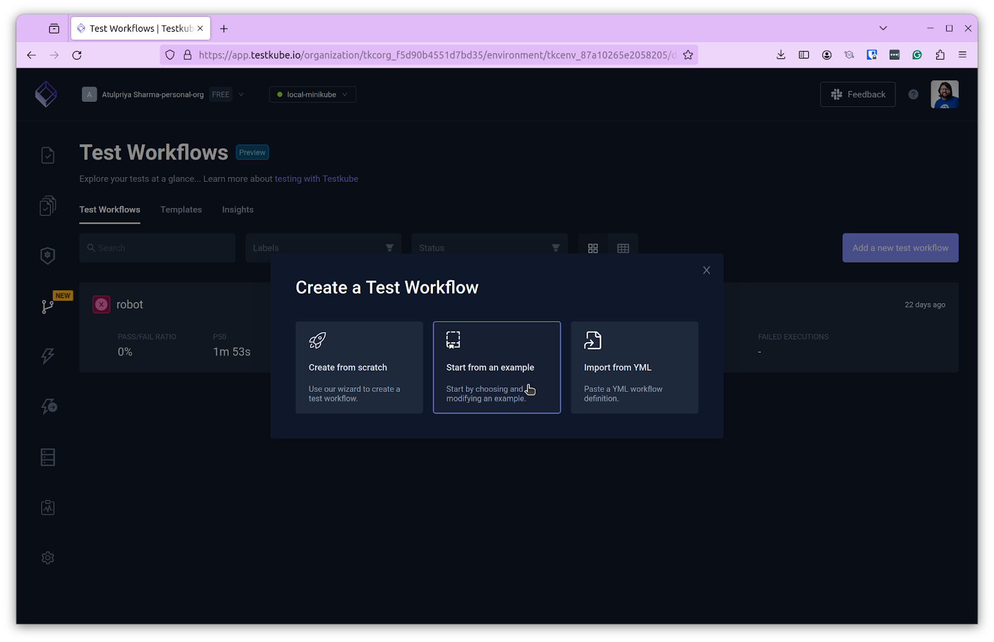The width and height of the screenshot is (994, 642).
Task: Open the Triggers lightning sidebar icon
Action: click(x=48, y=356)
